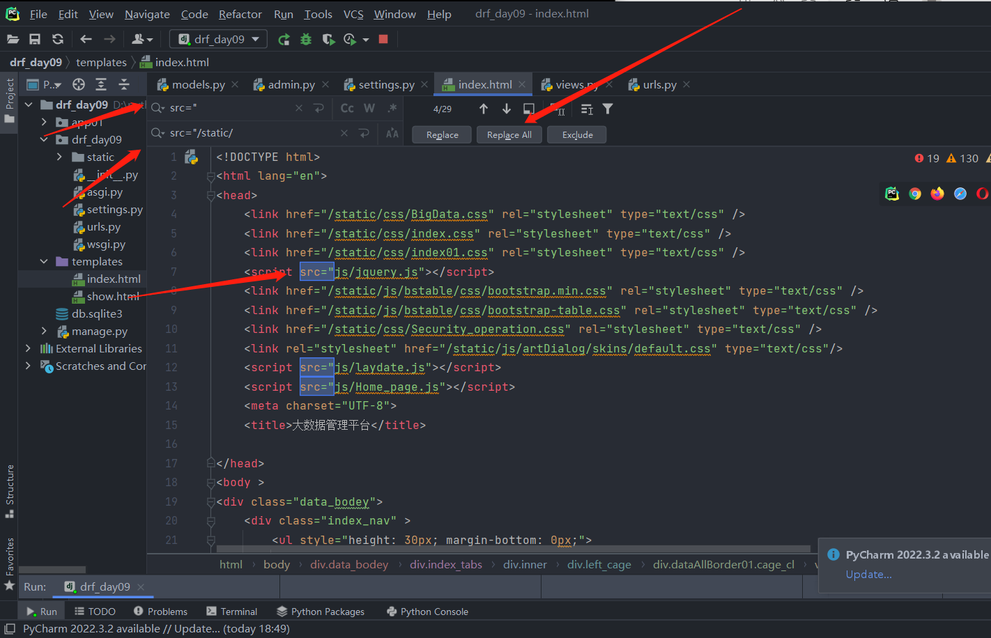Enable Regex search option

[x=392, y=108]
